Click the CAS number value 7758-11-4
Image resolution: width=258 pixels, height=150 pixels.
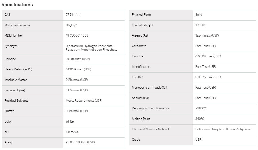point(73,15)
